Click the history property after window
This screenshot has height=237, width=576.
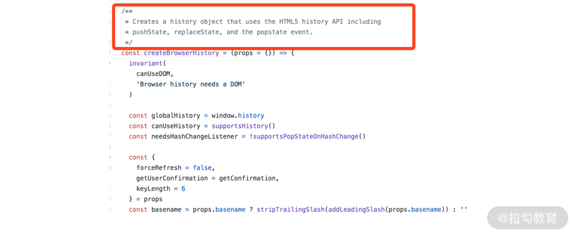coord(251,116)
